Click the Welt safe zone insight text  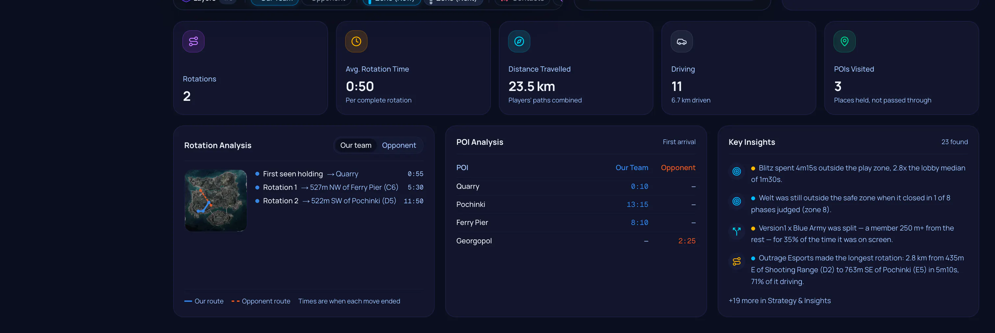pos(851,204)
